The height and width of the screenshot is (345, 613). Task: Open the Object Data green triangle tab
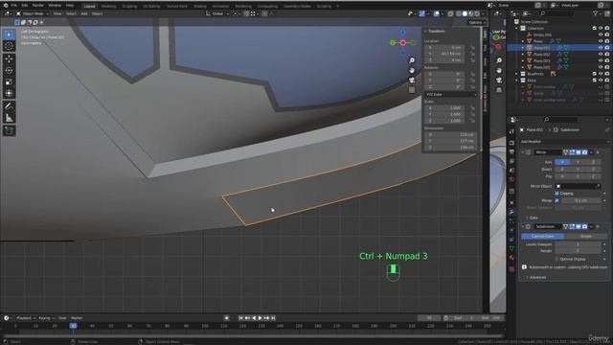click(x=511, y=249)
